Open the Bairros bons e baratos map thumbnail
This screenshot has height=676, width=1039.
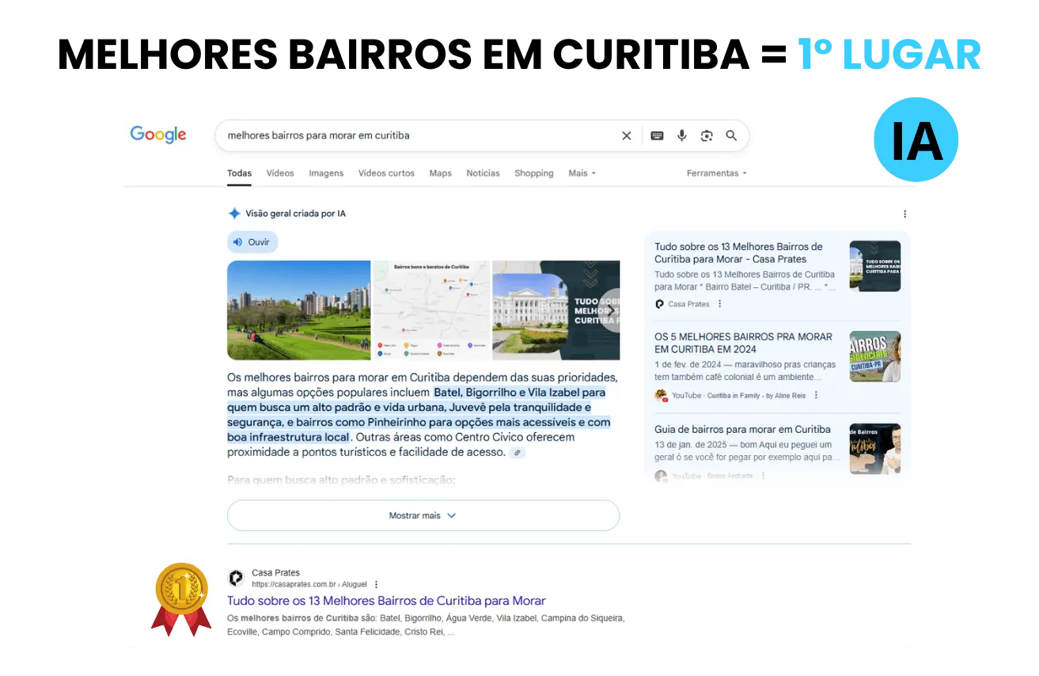point(431,310)
